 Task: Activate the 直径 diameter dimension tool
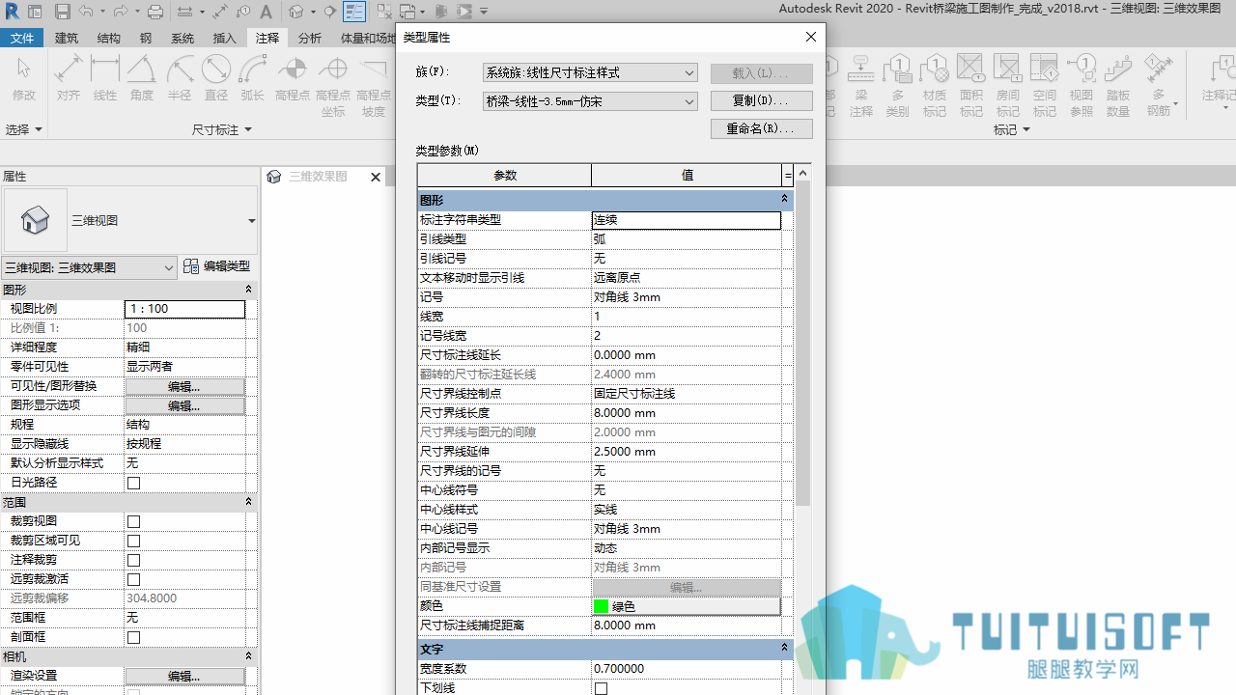click(x=216, y=78)
